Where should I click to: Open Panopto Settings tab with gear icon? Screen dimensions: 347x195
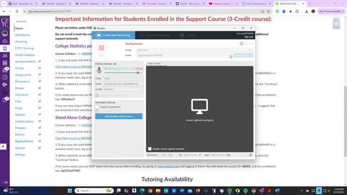point(189,35)
